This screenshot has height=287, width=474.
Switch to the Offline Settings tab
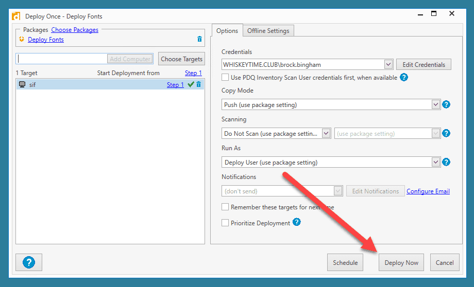(268, 31)
